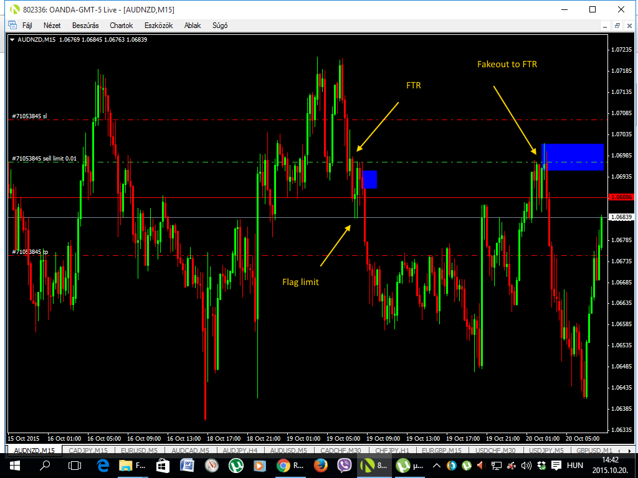Open the Fájl menu

coord(27,26)
